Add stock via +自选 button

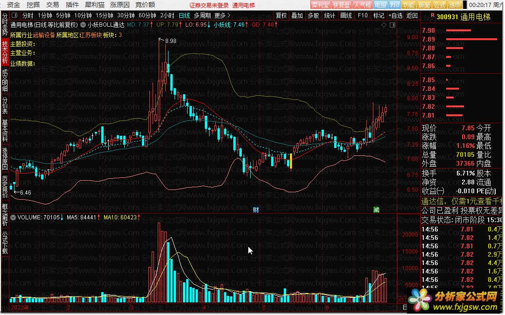coord(395,15)
